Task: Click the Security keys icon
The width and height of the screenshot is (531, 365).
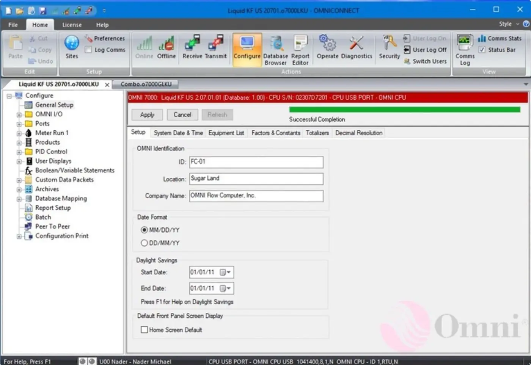Action: [390, 47]
